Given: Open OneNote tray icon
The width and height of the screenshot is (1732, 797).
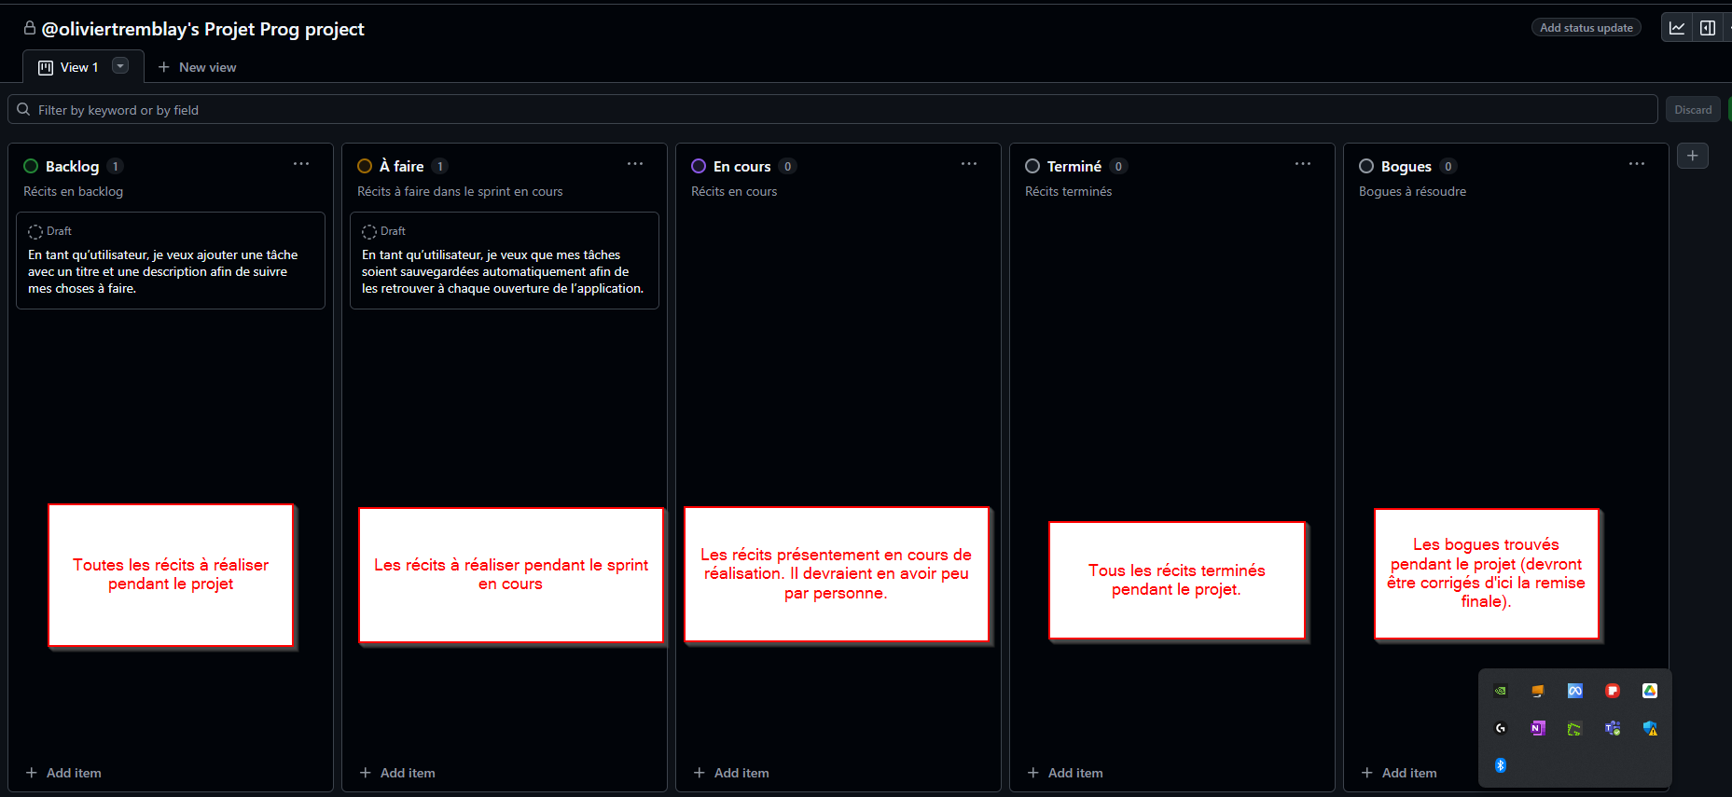Looking at the screenshot, I should click(1538, 728).
